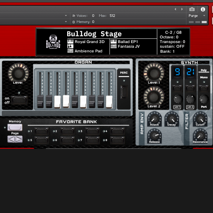Screen dimensions: 213x213
Task: Select Poly mode label
Action: (204, 70)
